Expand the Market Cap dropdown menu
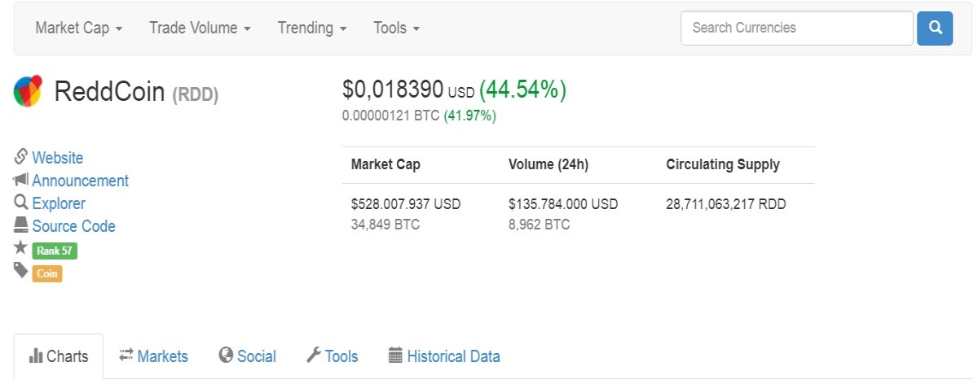Screen dimensions: 978x384 click(x=79, y=28)
